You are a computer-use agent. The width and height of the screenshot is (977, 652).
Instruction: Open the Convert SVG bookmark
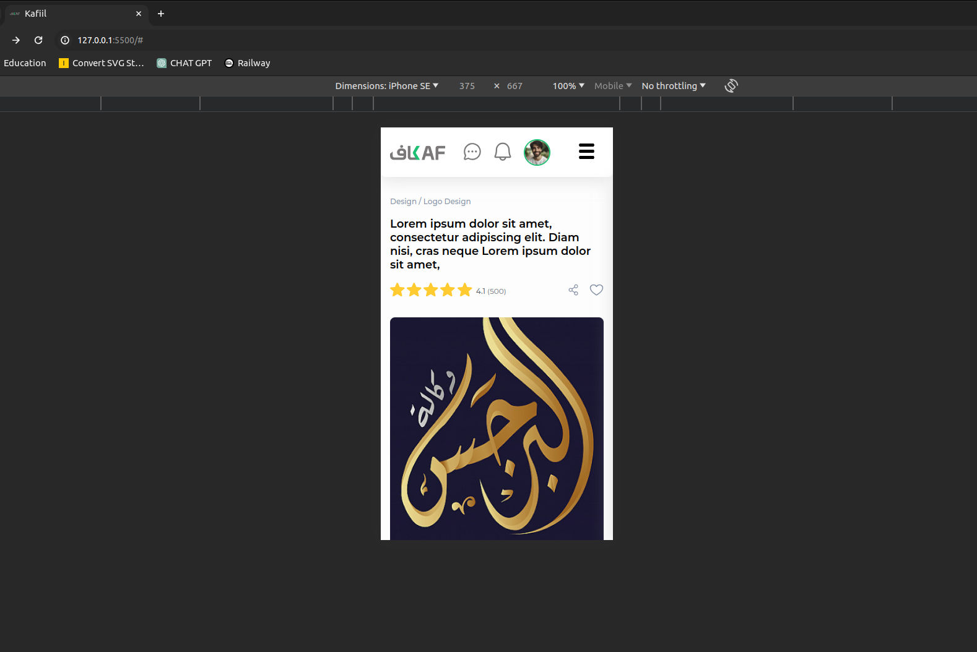click(102, 63)
